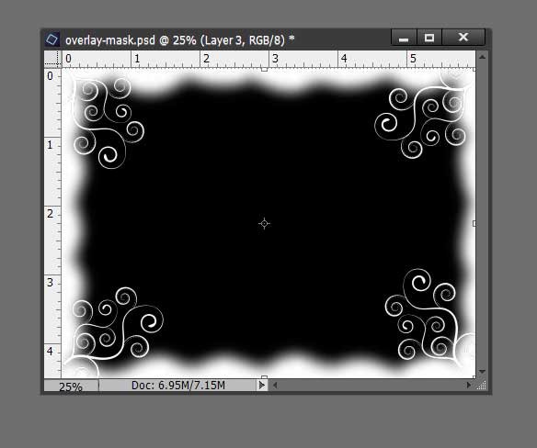Click the vertical ruler at mark 2
Viewport: 537px width, 448px height.
pyautogui.click(x=51, y=214)
